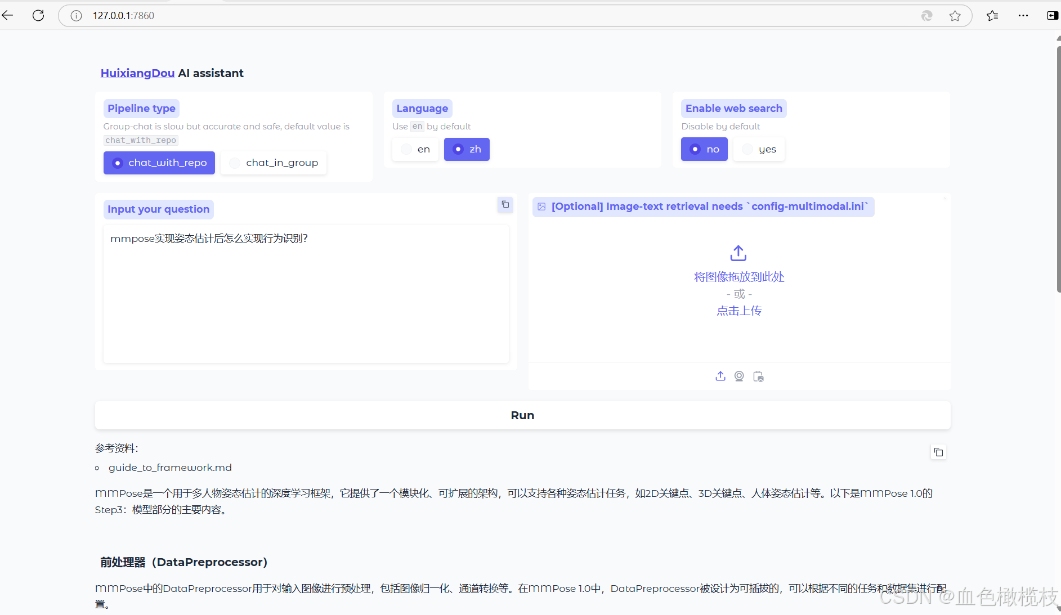Viewport: 1061px width, 615px height.
Task: Select webcam source icon below image panel
Action: pos(739,376)
